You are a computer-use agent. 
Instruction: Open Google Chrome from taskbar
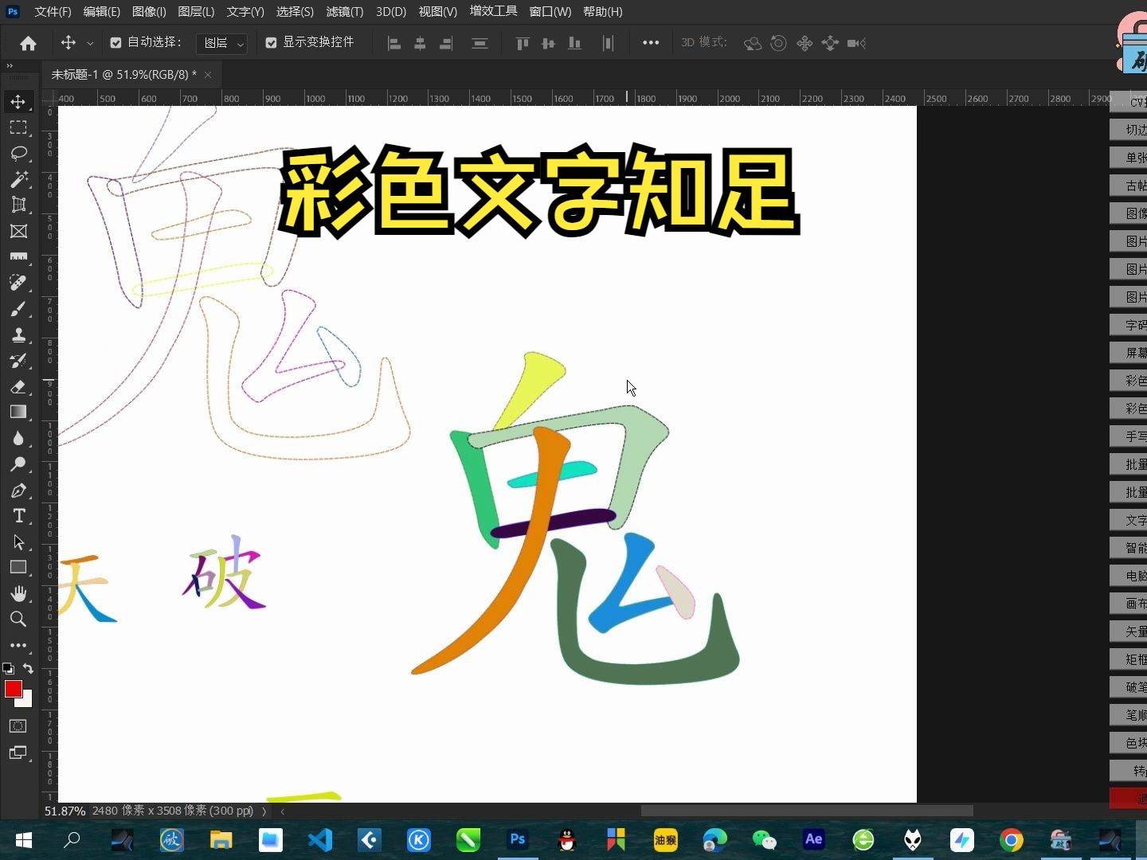[x=1012, y=839]
